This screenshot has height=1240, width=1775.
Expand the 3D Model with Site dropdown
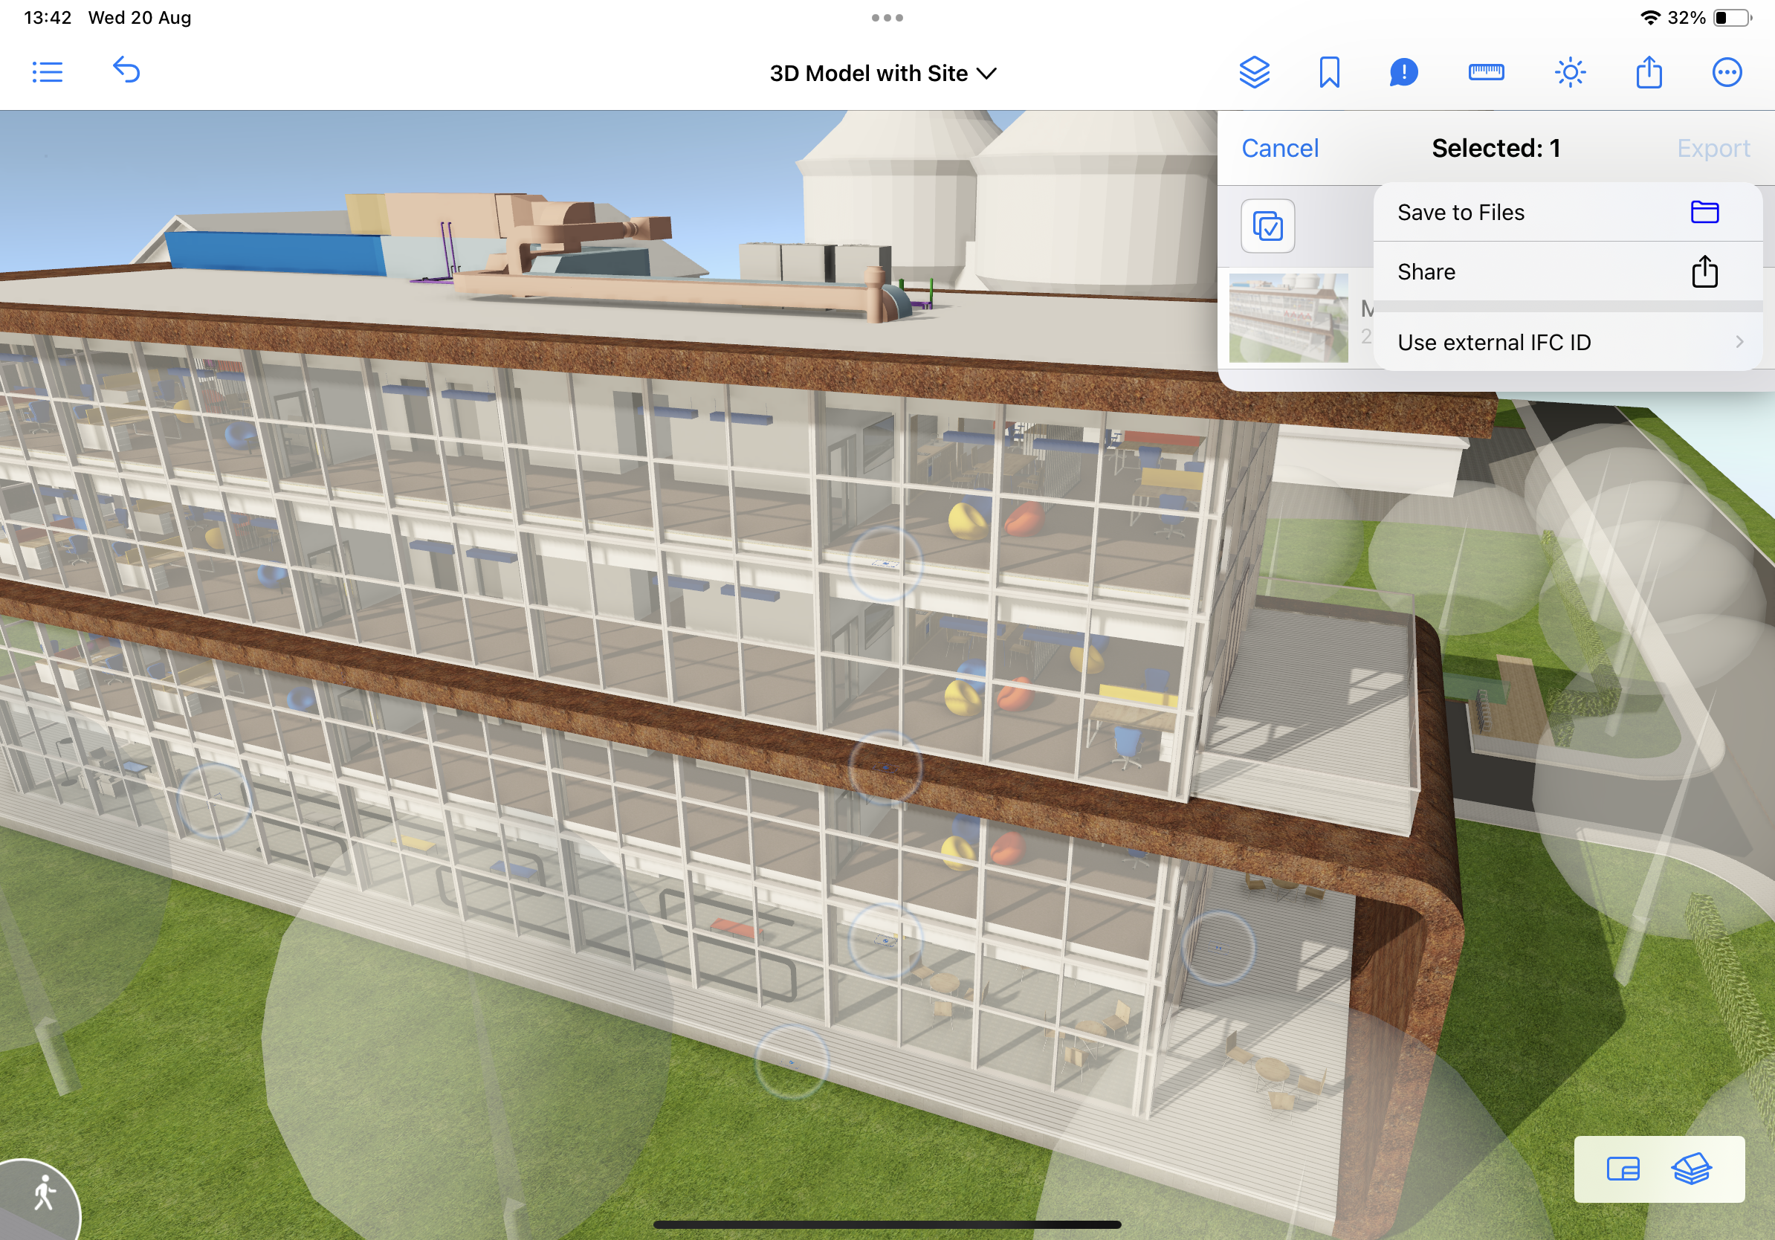coord(883,74)
